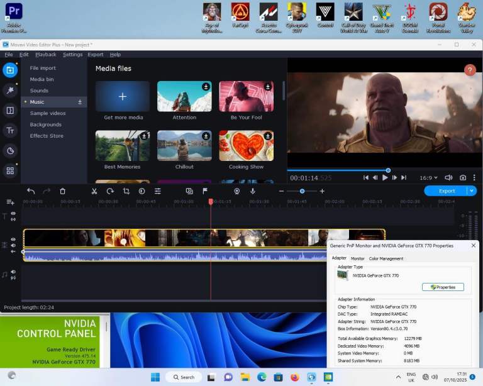This screenshot has width=483, height=386.
Task: Open the player's three-dot more options menu
Action: [x=475, y=178]
